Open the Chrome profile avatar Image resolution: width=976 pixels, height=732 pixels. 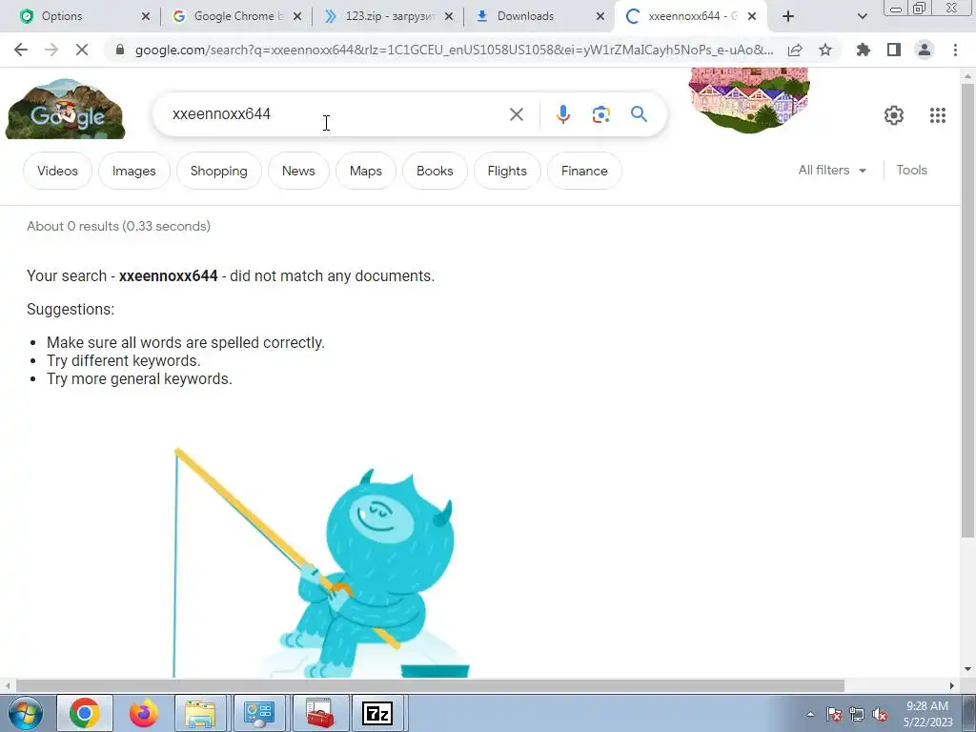[925, 50]
